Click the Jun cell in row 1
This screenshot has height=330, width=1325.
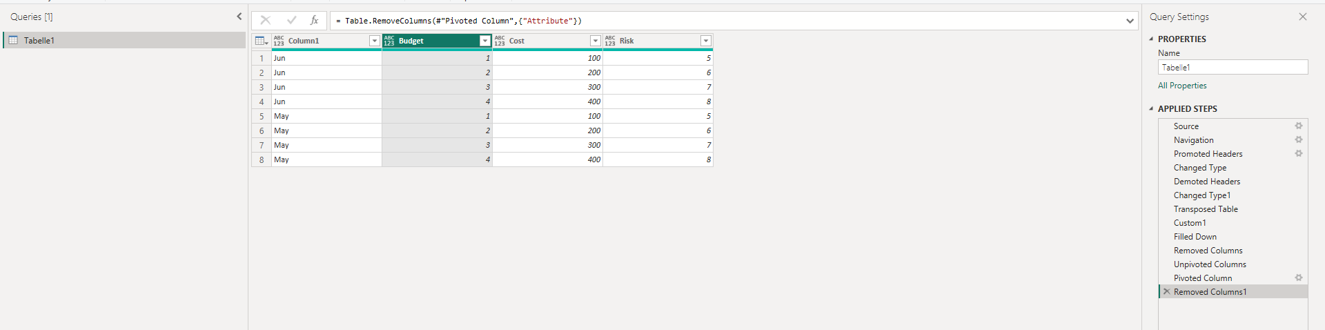pos(327,59)
